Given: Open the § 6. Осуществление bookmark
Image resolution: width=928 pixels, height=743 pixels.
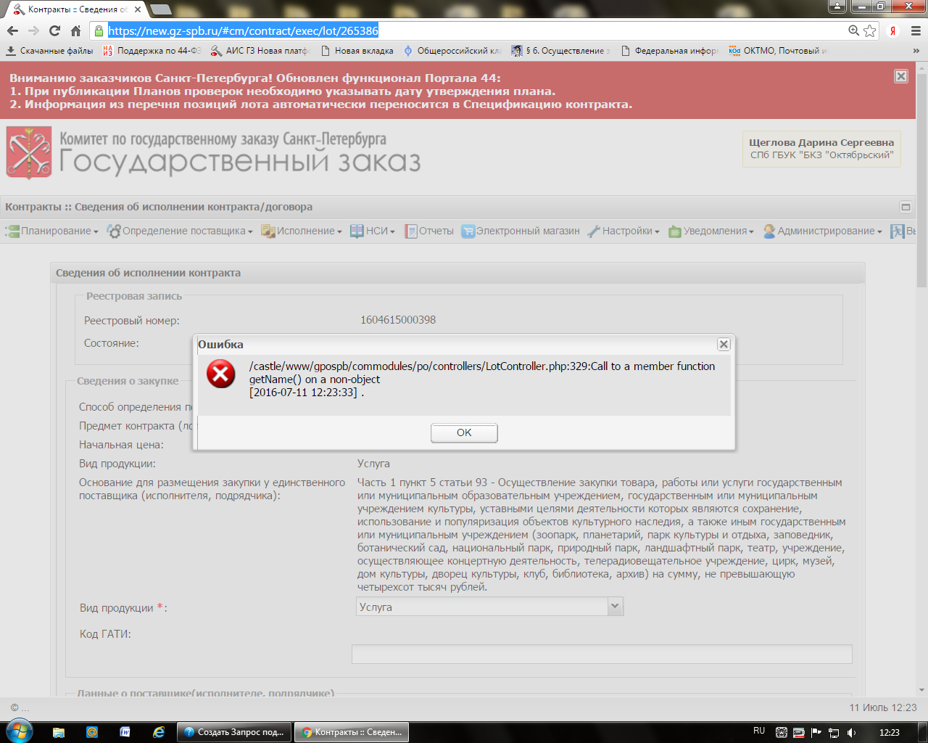Looking at the screenshot, I should tap(561, 51).
